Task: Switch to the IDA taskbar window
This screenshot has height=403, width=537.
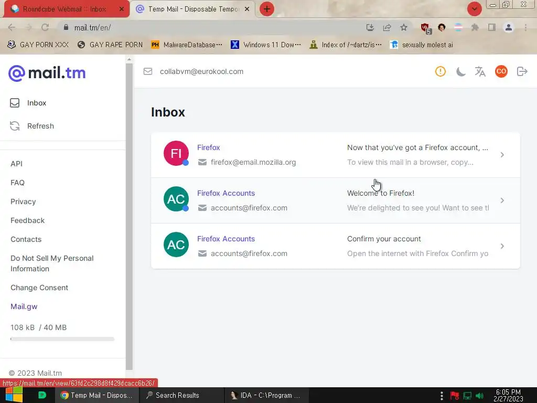Action: (266, 395)
